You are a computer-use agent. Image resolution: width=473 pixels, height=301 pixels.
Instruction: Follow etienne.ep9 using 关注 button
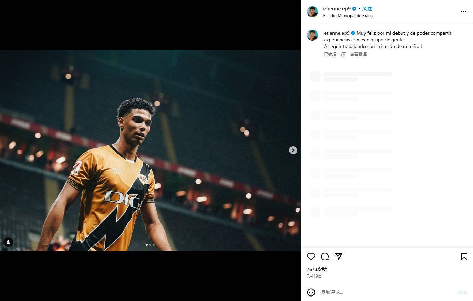(x=367, y=9)
